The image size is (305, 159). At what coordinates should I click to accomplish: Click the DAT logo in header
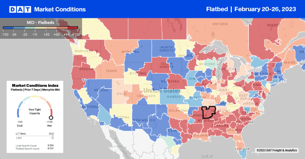pyautogui.click(x=20, y=9)
